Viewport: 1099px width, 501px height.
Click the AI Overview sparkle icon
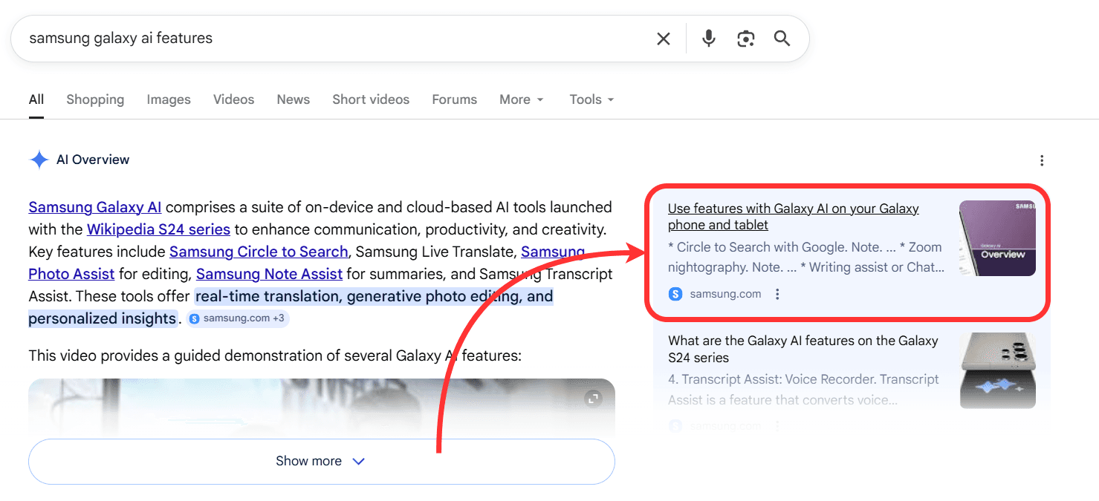pos(39,159)
